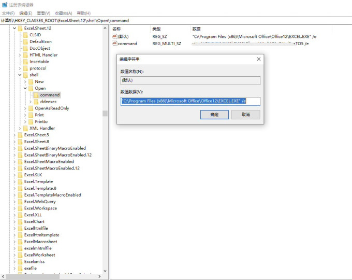Viewport: 352px width, 280px height.
Task: Click the (默认) string value icon
Action: [x=114, y=36]
